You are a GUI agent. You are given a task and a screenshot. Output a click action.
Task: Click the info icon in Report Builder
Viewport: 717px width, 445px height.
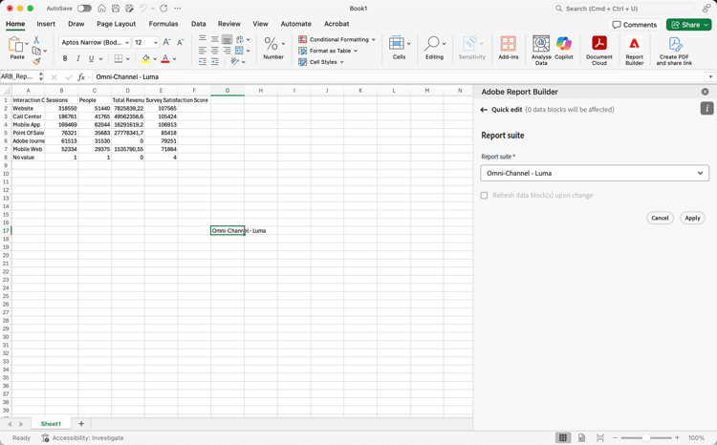[x=706, y=108]
